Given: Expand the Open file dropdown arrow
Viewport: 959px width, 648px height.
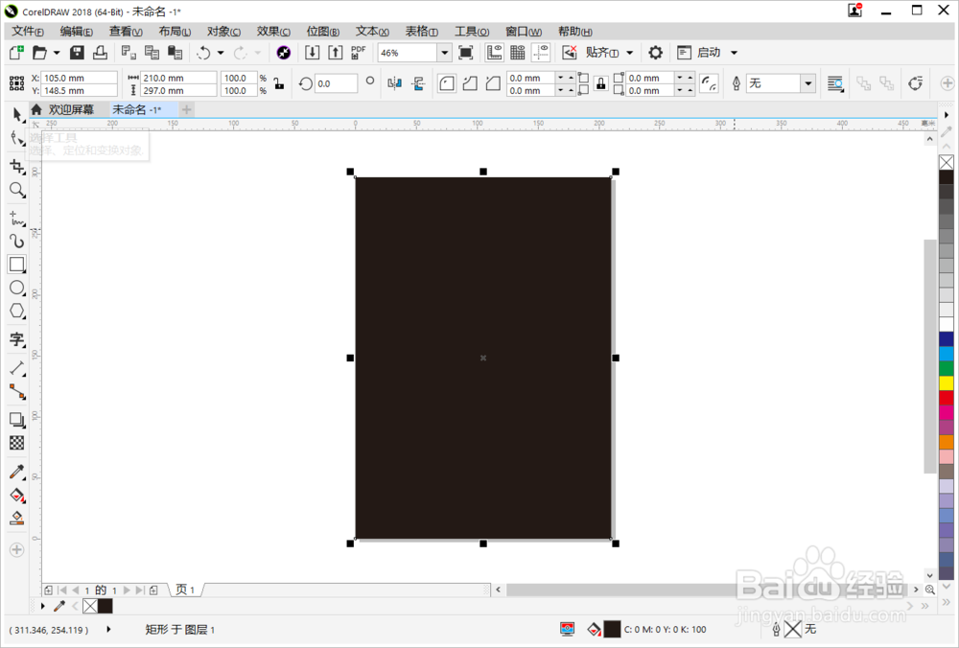Looking at the screenshot, I should (57, 53).
